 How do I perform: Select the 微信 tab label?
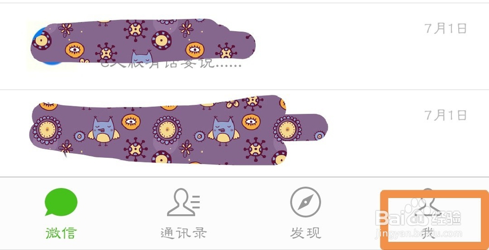tap(61, 233)
